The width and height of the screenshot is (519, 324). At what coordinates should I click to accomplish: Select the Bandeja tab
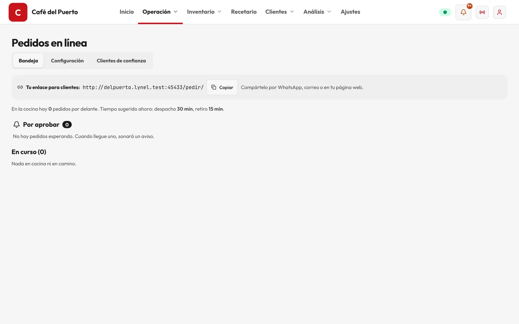28,61
